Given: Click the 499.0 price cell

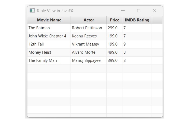Looking at the screenshot, I should [113, 52].
